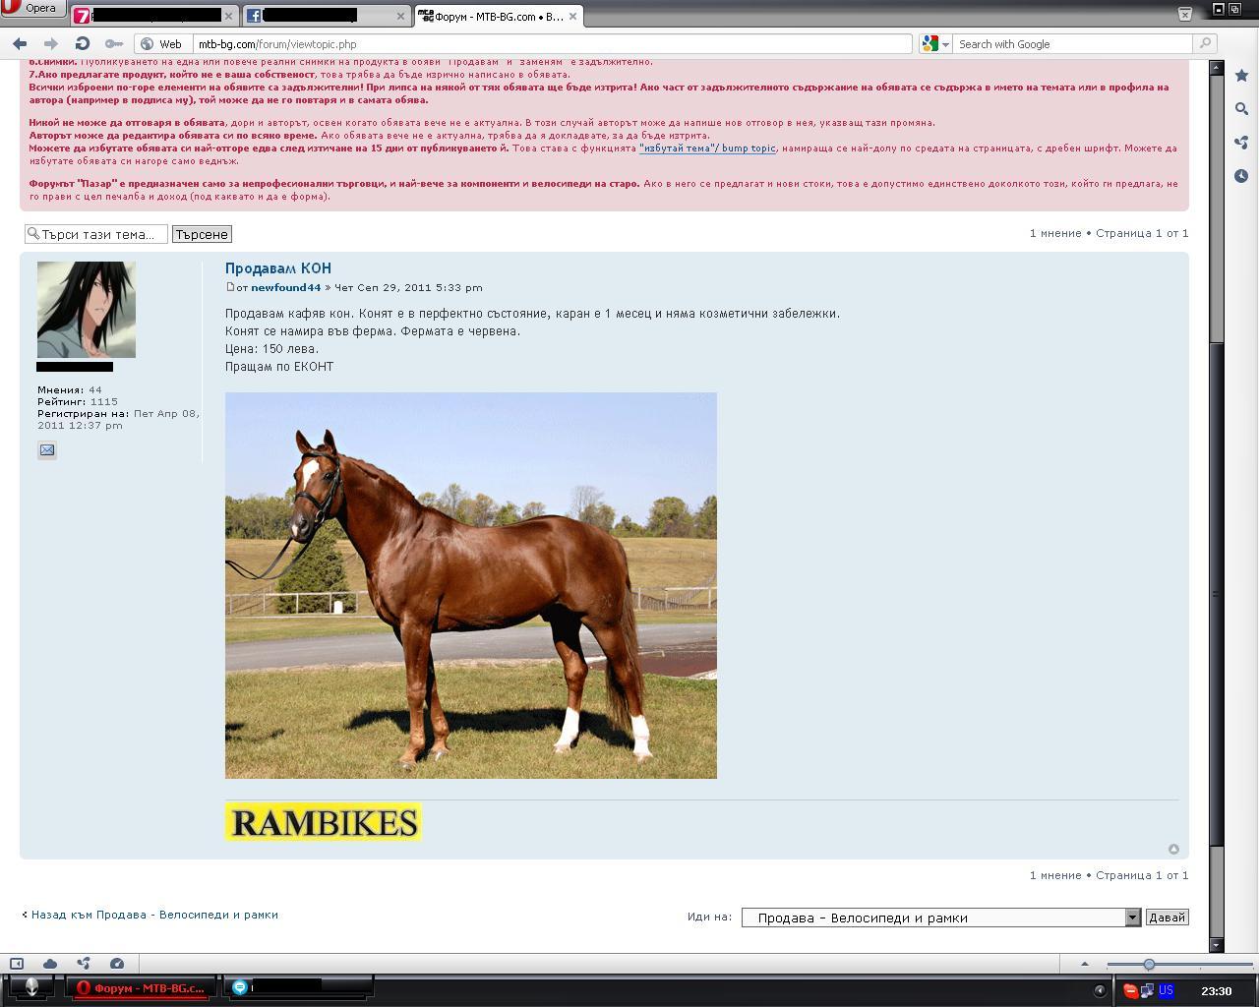Image resolution: width=1259 pixels, height=1007 pixels.
Task: Open the Opera Unite panel icon
Action: [1241, 143]
